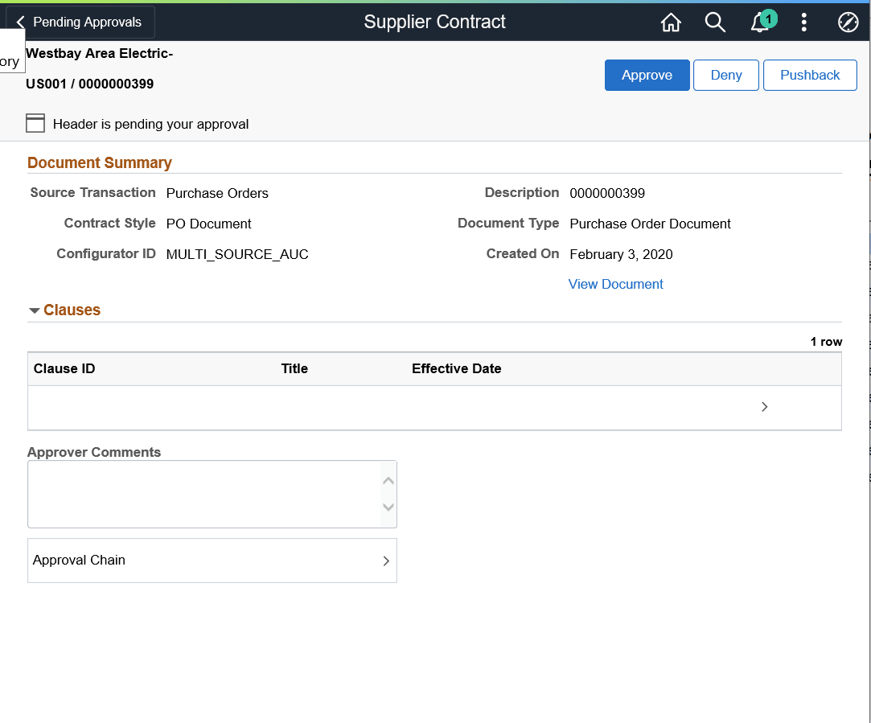The image size is (871, 723).
Task: Return to Pending Approvals list
Action: [87, 22]
